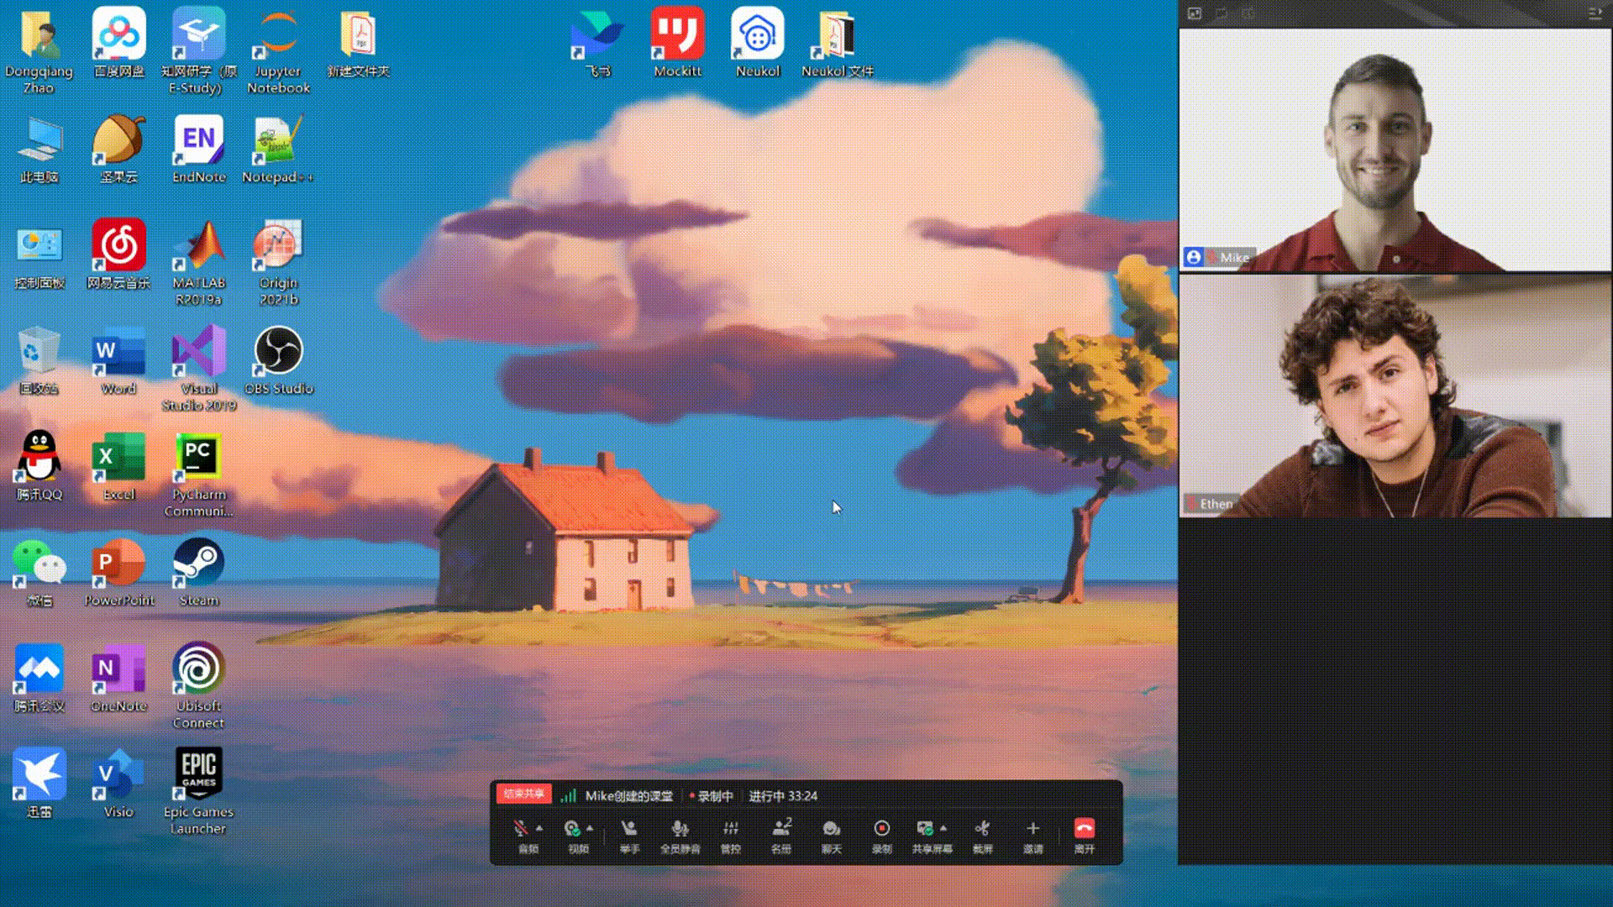The height and width of the screenshot is (907, 1613).
Task: Expand audio options arrow beside microphone
Action: [x=539, y=828]
